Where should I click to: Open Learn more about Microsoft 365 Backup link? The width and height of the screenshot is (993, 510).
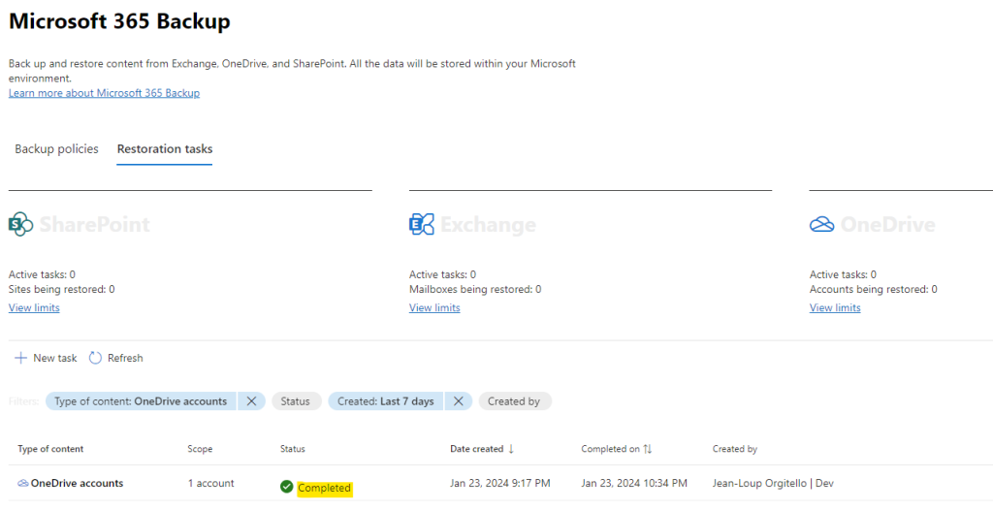[x=104, y=93]
